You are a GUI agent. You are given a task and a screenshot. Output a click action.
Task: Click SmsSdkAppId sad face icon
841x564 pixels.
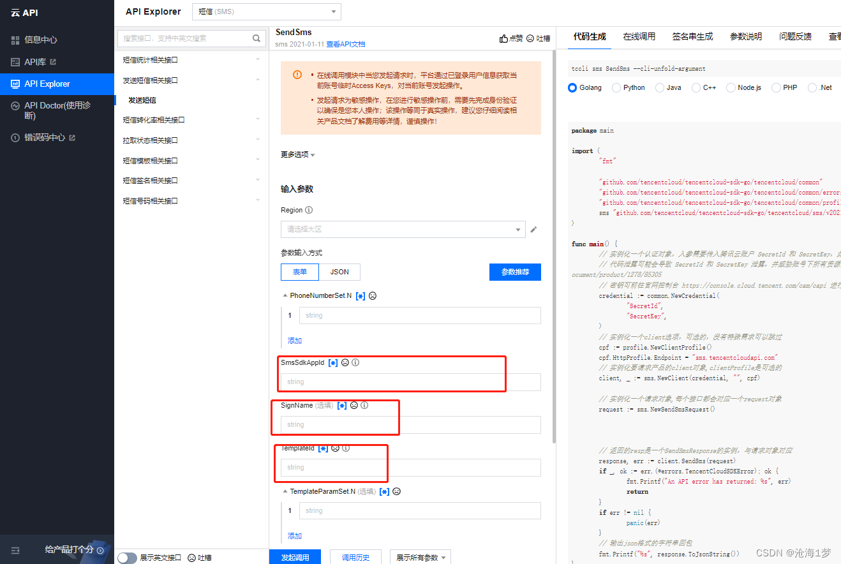[x=345, y=362]
